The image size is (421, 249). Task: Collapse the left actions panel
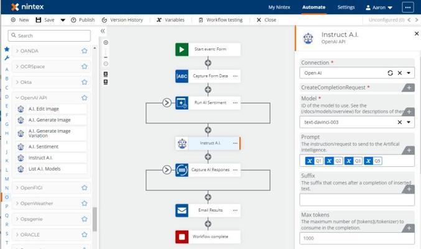[x=103, y=31]
